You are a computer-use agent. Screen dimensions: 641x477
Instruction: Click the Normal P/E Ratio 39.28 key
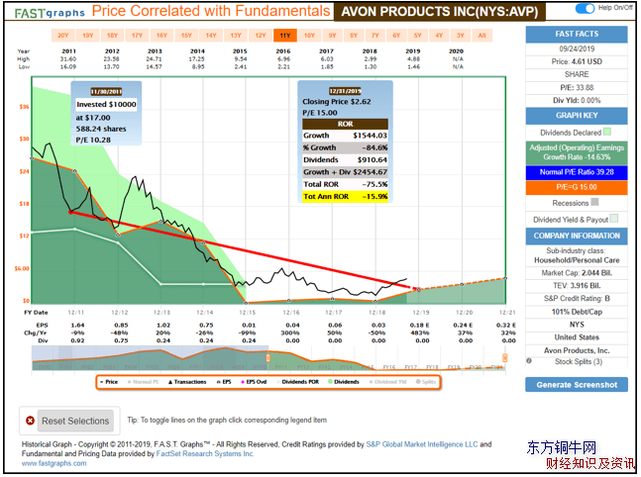tap(577, 172)
